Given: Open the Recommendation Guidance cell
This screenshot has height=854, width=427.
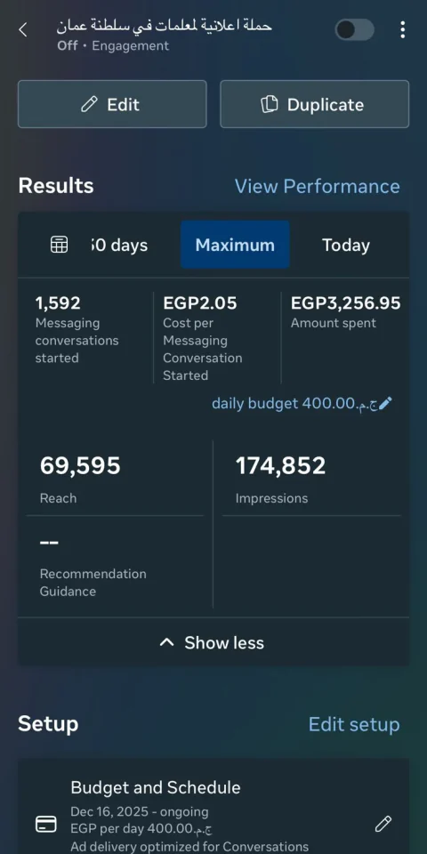Looking at the screenshot, I should (115, 567).
